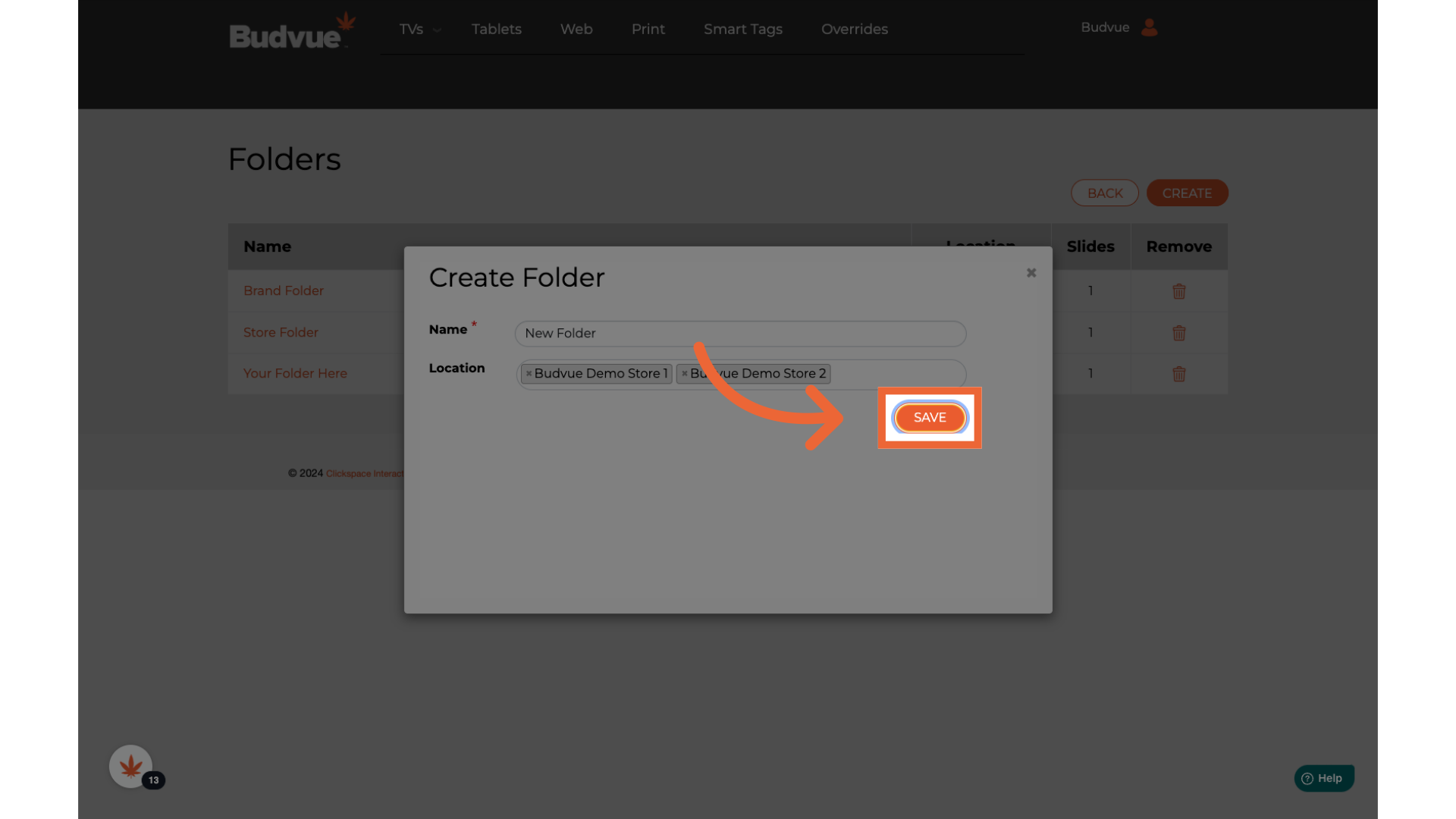Delete the Brand Folder via trash icon
This screenshot has height=819, width=1456.
[1178, 291]
